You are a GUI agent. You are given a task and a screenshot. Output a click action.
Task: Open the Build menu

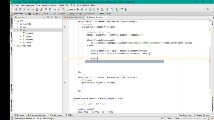coord(62,5)
